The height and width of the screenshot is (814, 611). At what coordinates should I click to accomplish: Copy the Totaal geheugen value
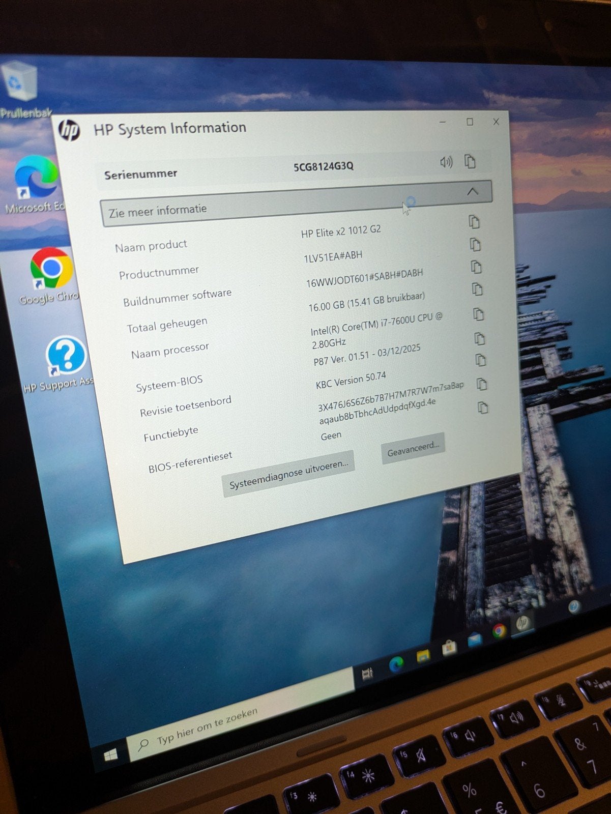point(477,289)
